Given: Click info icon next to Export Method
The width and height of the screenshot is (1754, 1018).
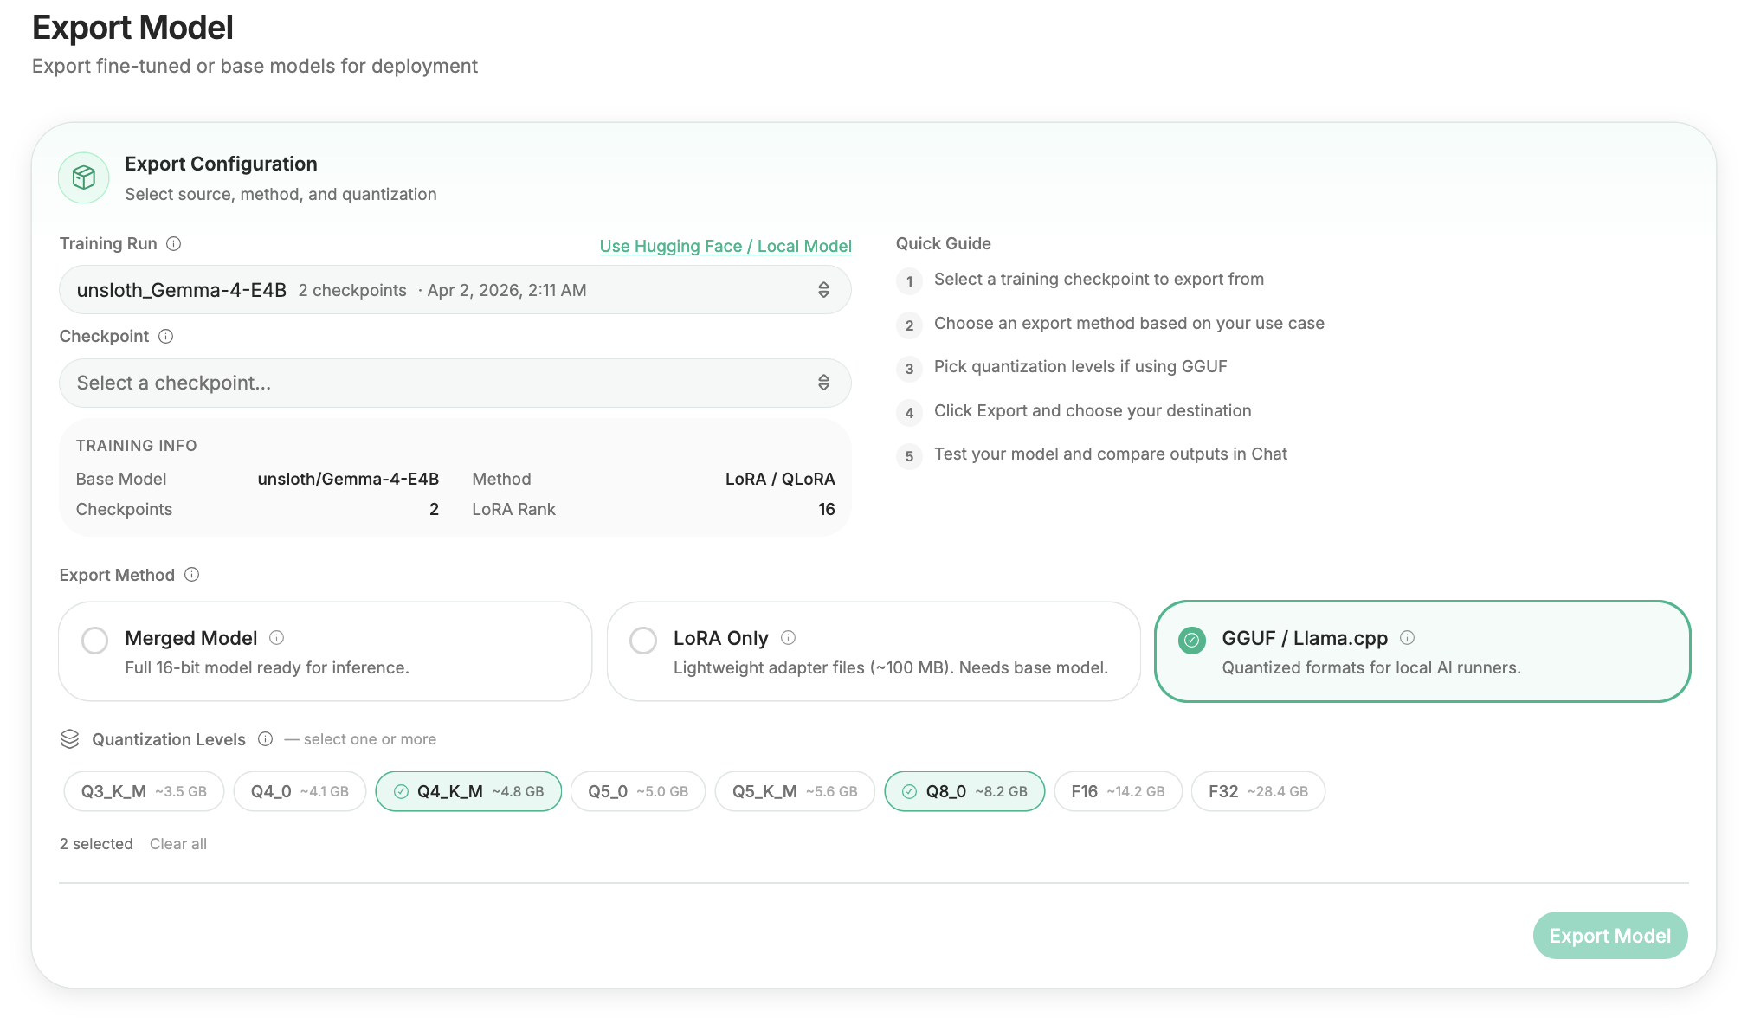Looking at the screenshot, I should [192, 575].
